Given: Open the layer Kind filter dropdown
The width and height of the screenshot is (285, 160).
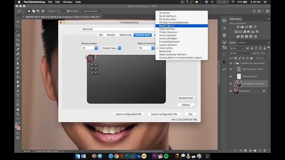Looking at the screenshot, I should pos(237,48).
